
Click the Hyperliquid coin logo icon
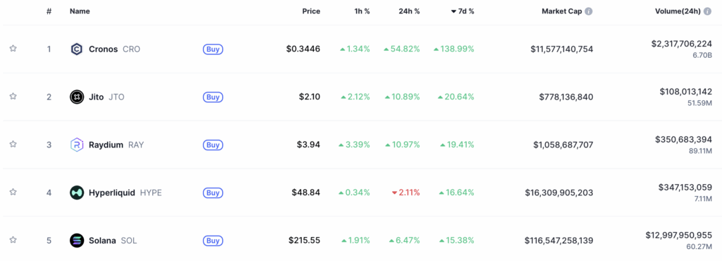tap(76, 193)
